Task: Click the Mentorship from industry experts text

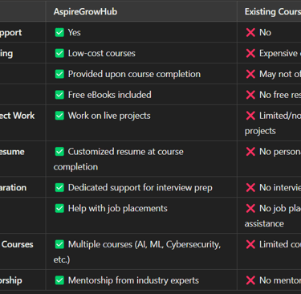Action: point(133,280)
